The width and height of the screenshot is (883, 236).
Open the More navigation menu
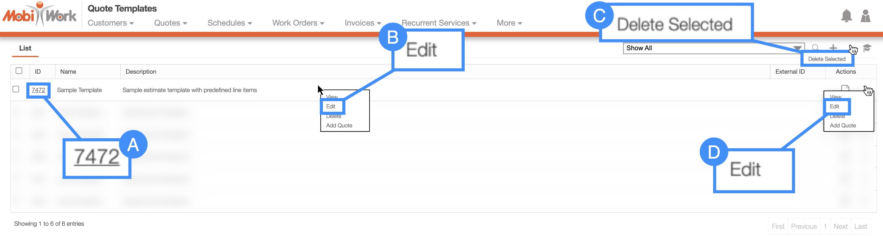[509, 23]
